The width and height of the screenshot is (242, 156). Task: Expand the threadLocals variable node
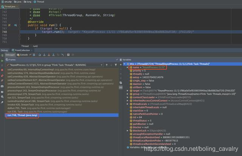127,104
